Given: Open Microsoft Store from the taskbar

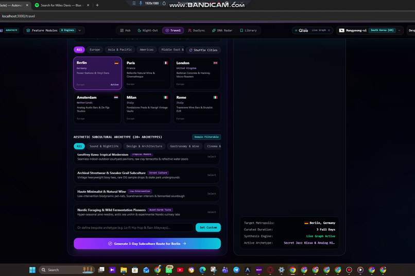Looking at the screenshot, I should (135, 270).
